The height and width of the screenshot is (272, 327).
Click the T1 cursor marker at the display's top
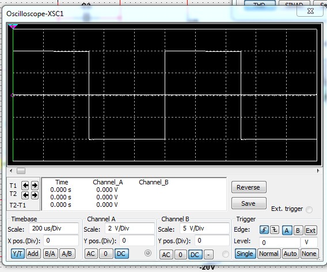click(x=13, y=27)
